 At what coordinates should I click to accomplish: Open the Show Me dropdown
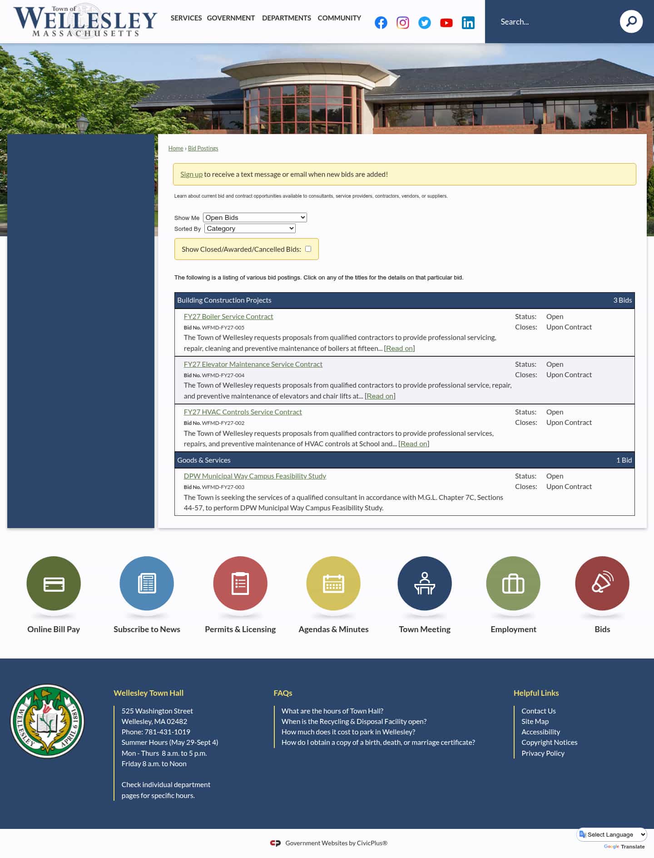click(x=255, y=217)
